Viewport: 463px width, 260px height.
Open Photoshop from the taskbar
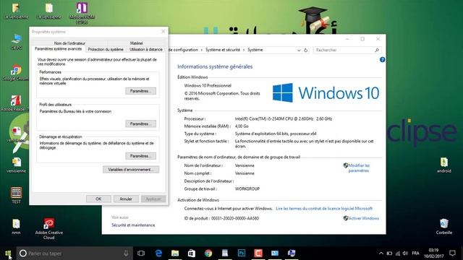242,253
